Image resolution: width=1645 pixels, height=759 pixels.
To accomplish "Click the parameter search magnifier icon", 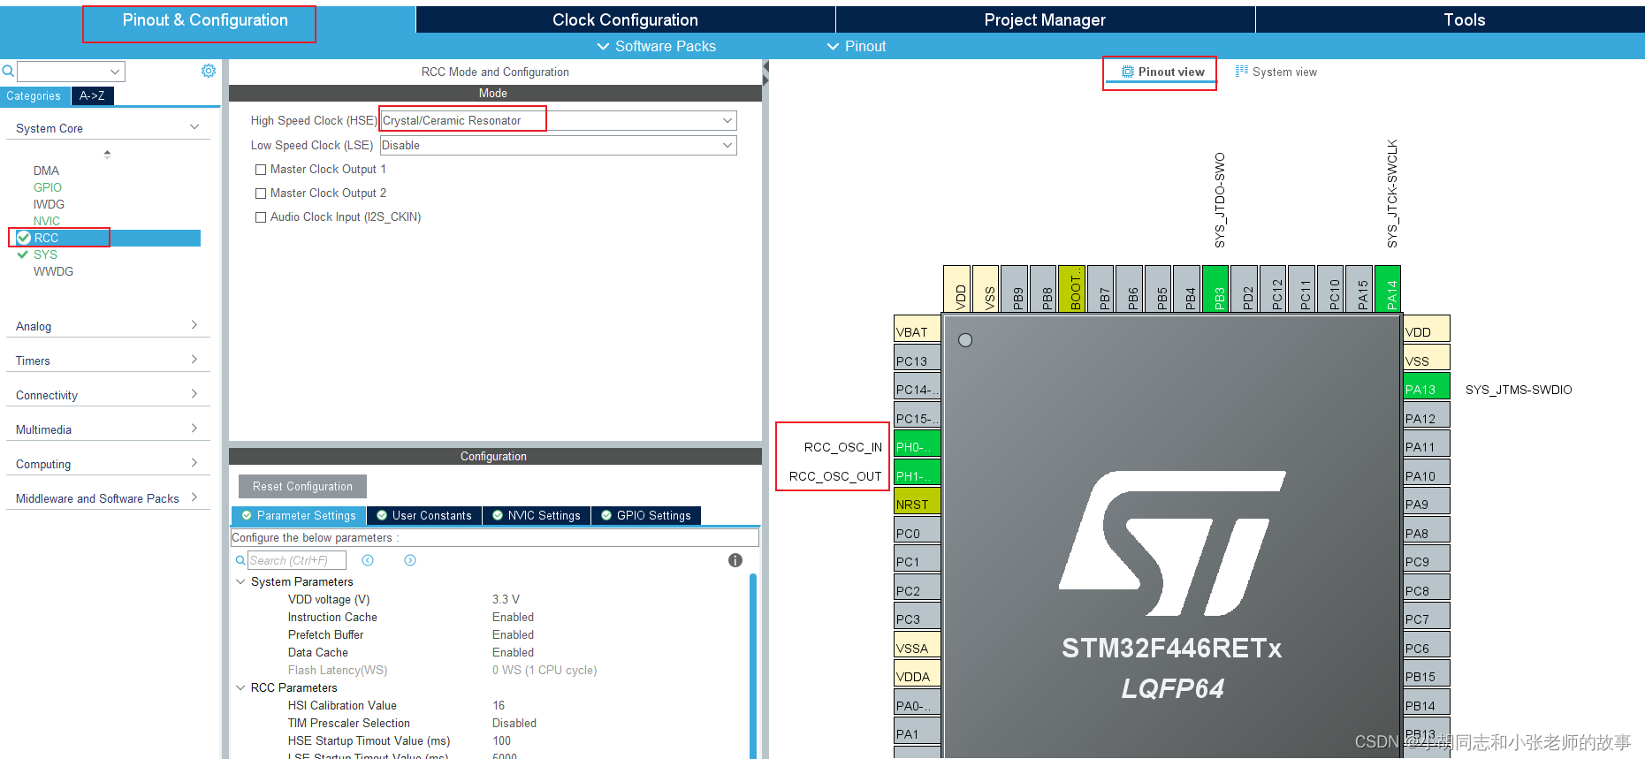I will 240,560.
